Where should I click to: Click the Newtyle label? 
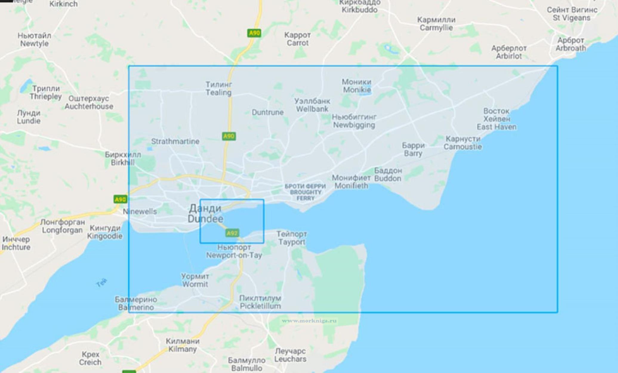(x=34, y=39)
